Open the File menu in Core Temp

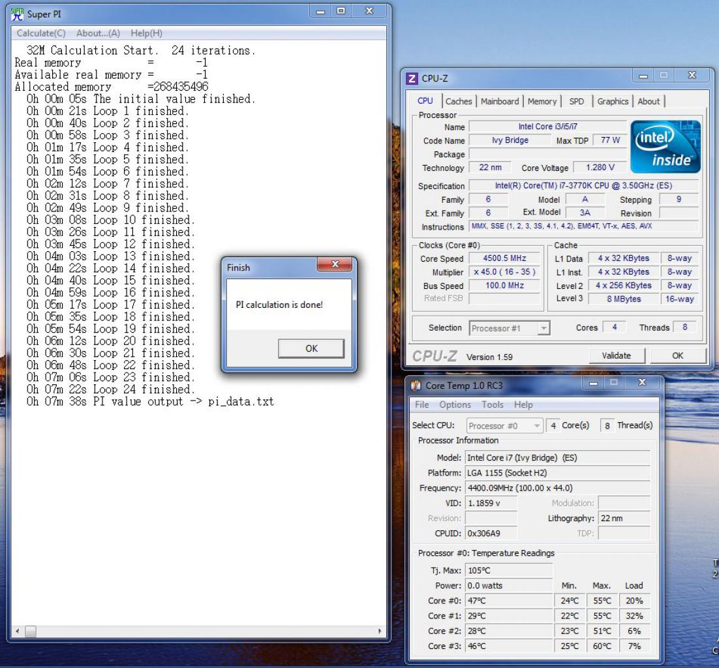click(x=421, y=405)
